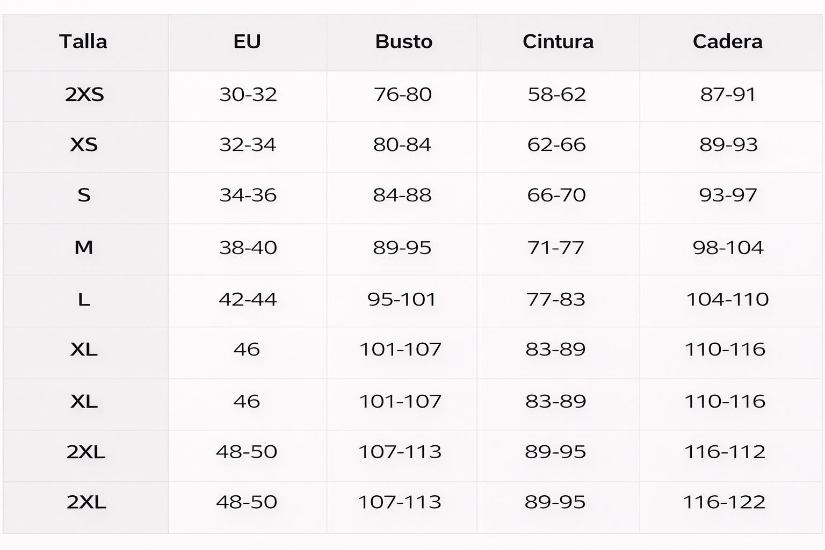Click waist measurement 58-62
The image size is (825, 550).
coord(556,95)
